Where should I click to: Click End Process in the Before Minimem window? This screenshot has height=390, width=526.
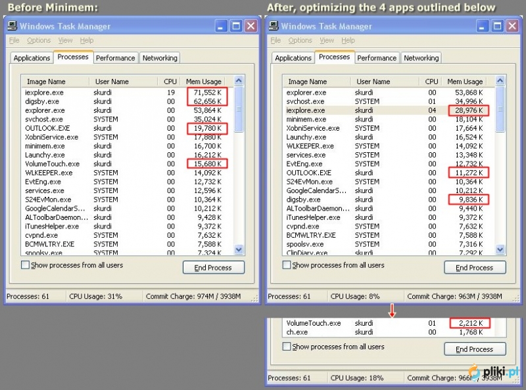(213, 267)
